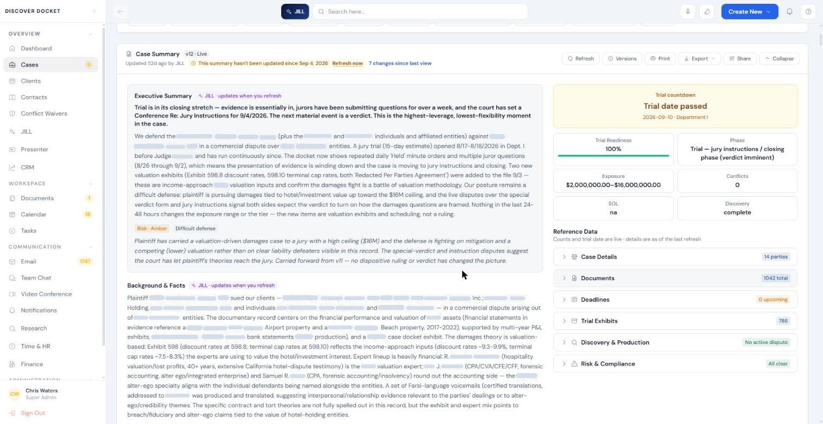Focus the Search here field
This screenshot has width=823, height=424.
420,11
